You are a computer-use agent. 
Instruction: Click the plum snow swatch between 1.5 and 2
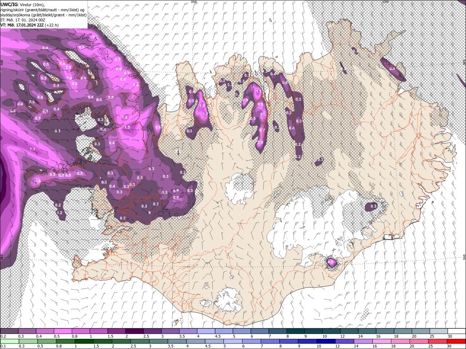tap(116, 331)
